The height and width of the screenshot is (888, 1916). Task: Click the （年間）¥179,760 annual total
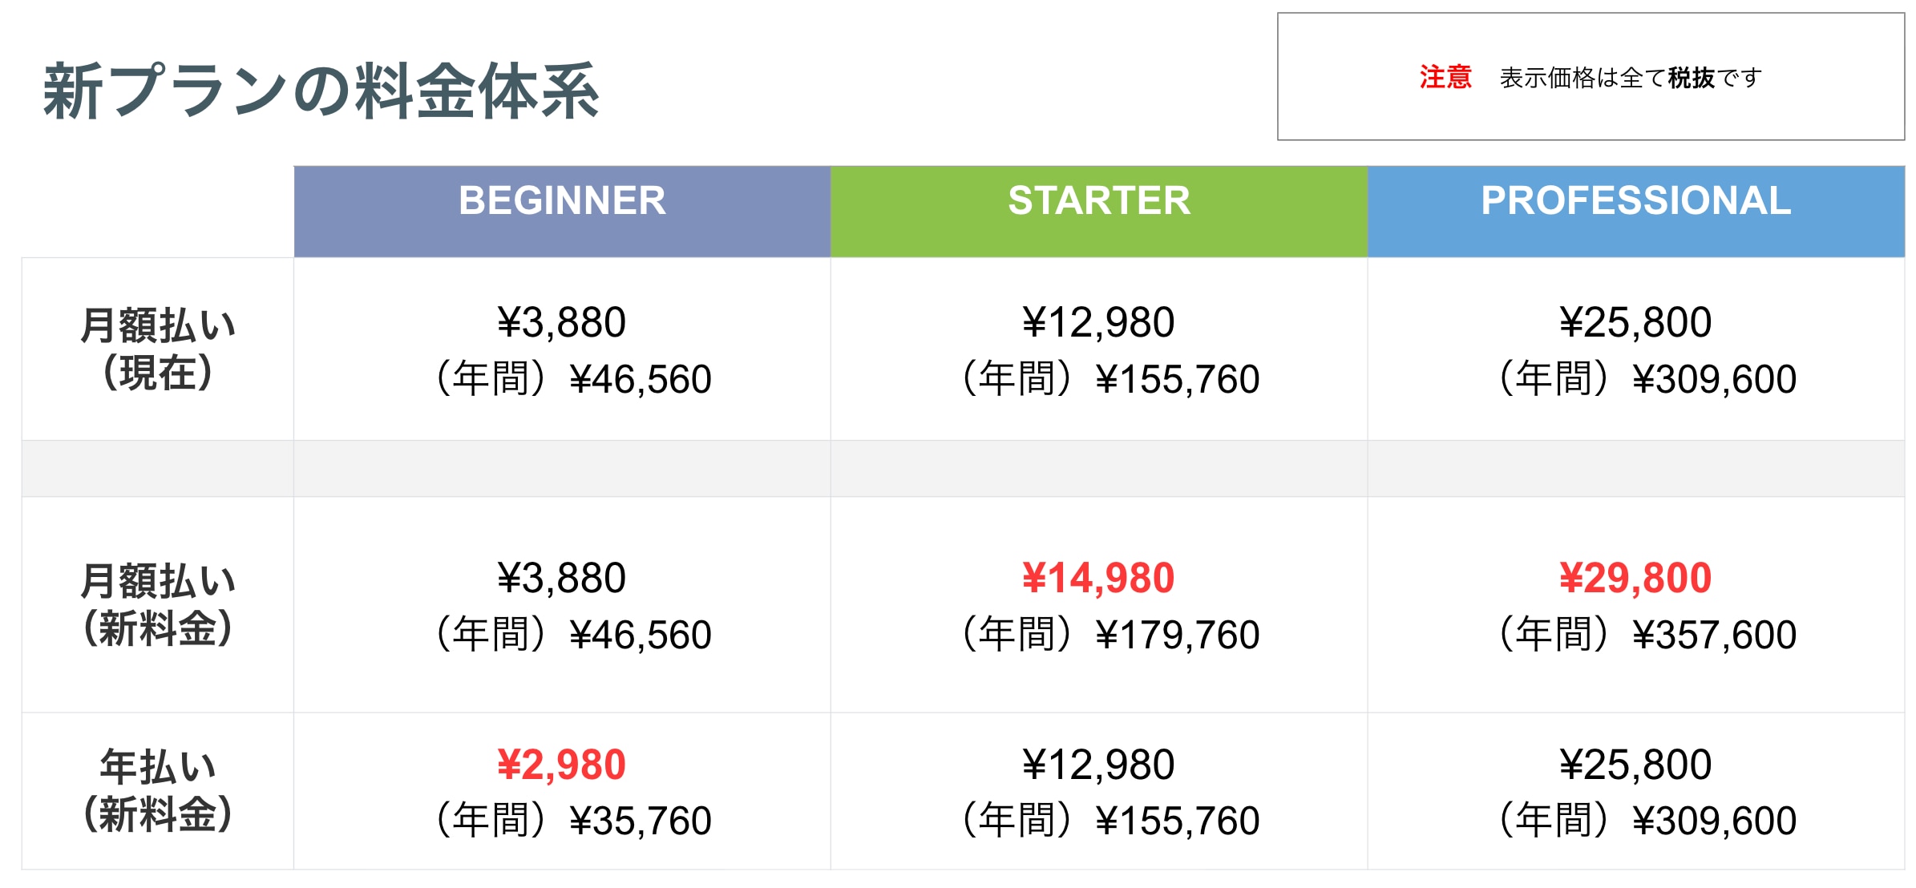tap(1110, 635)
